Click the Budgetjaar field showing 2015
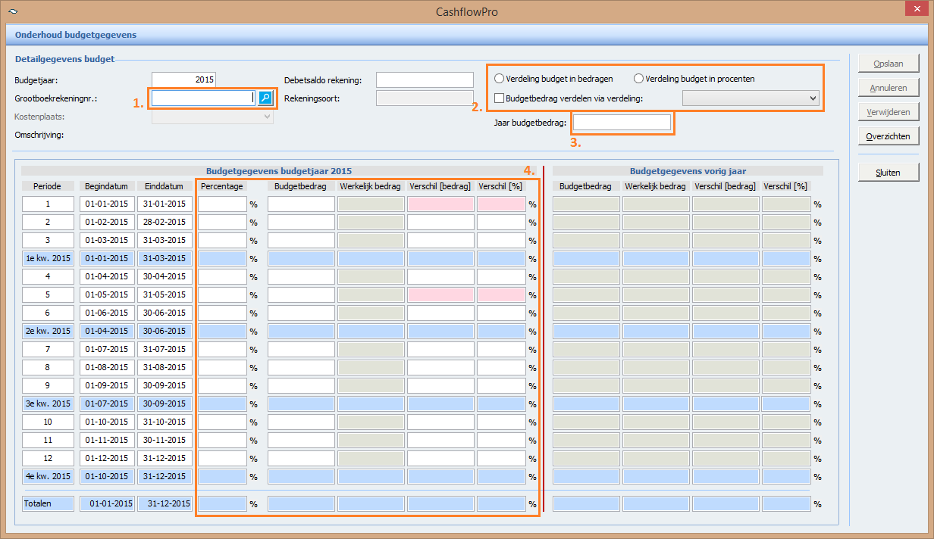The image size is (934, 539). [184, 79]
